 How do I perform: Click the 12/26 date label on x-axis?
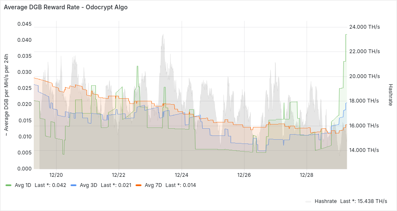tap(244, 175)
